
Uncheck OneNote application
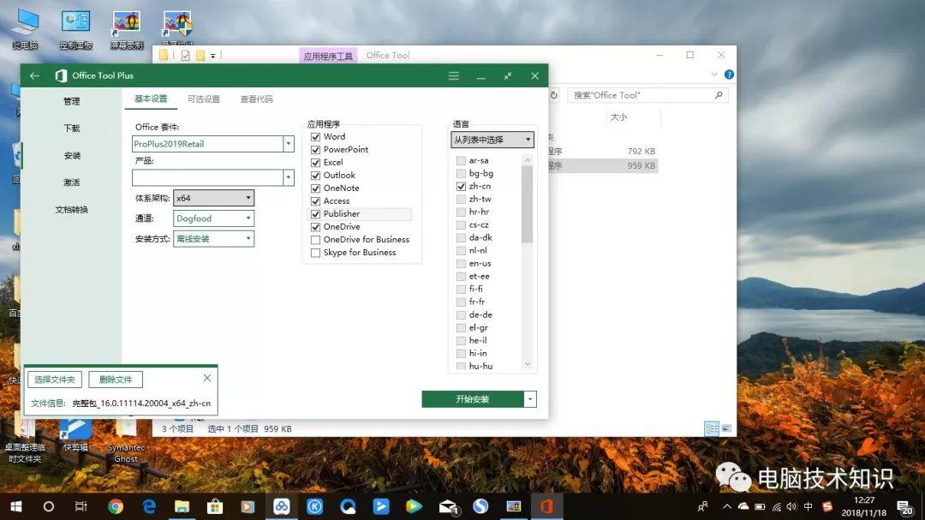pyautogui.click(x=315, y=188)
